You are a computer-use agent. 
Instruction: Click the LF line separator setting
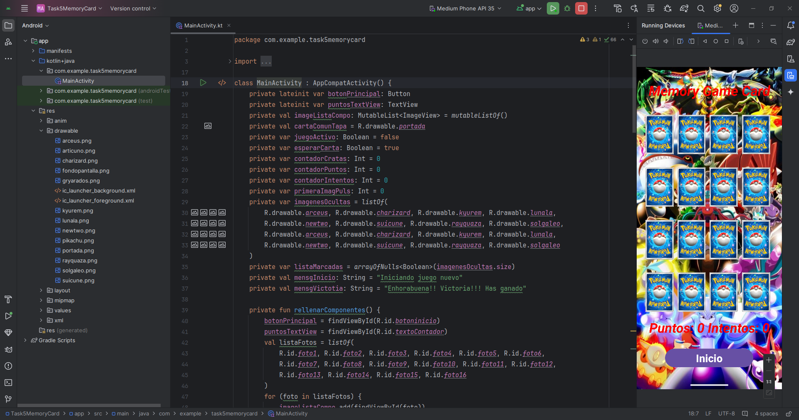coord(708,414)
